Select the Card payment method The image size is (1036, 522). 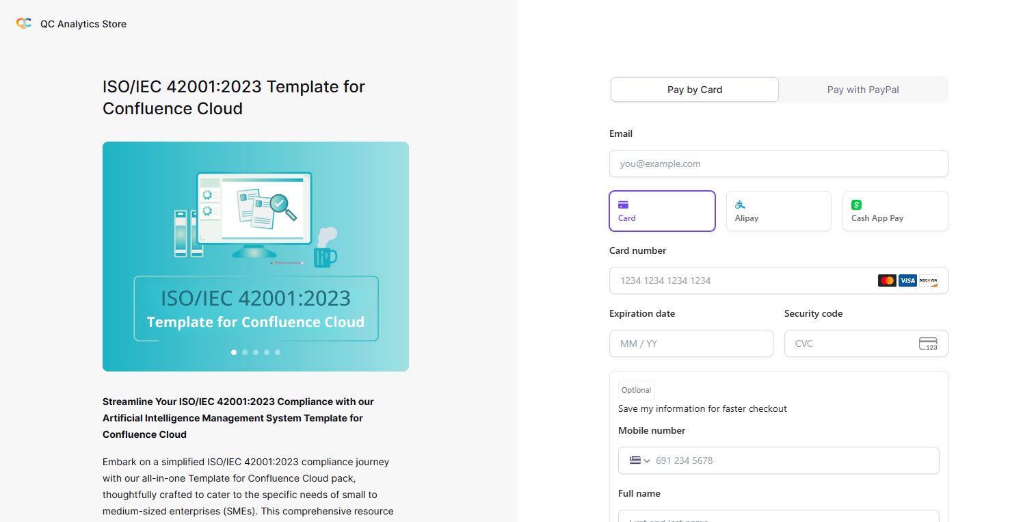click(x=662, y=211)
